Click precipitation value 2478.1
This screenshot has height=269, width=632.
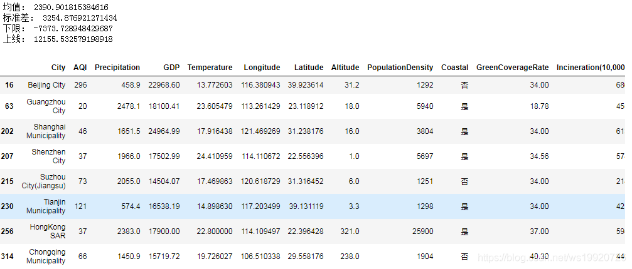(x=129, y=106)
